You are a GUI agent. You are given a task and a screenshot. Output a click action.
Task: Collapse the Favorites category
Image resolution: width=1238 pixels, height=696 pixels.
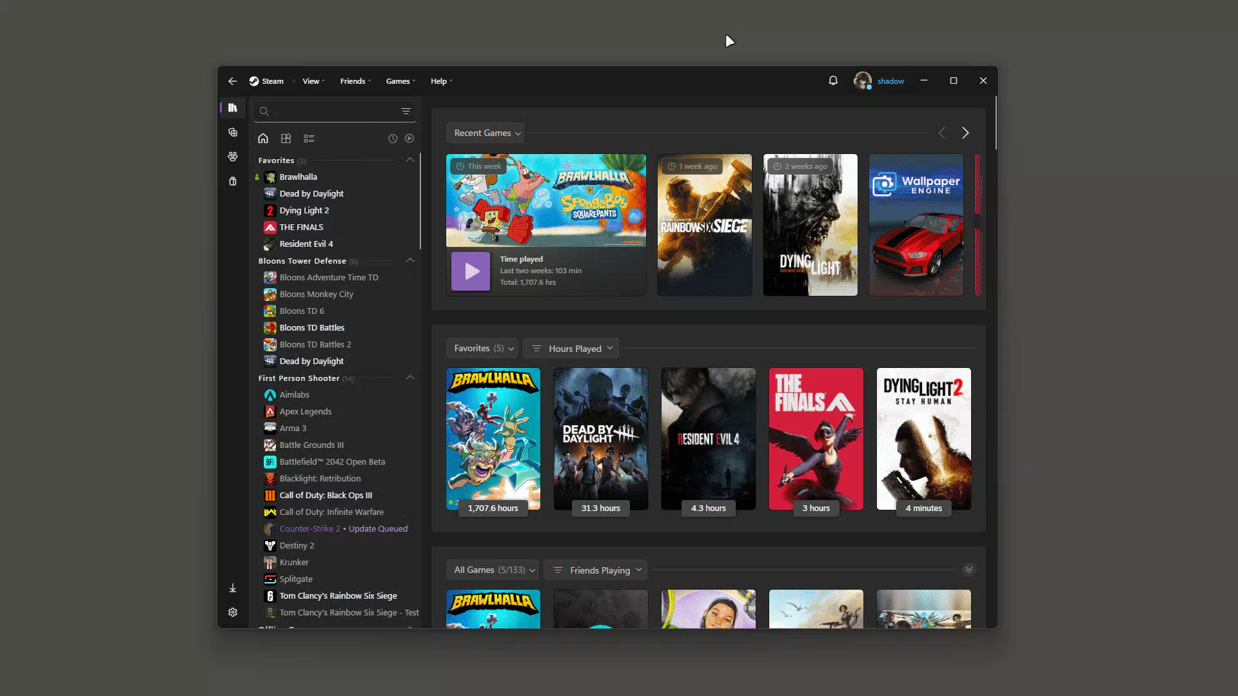(x=410, y=160)
